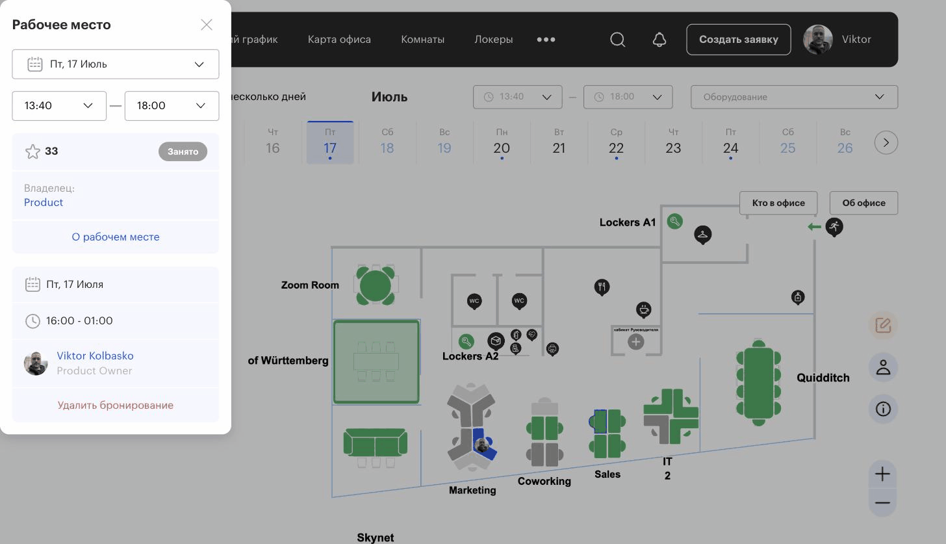Click the Удалить бронирование link
946x544 pixels.
(x=116, y=405)
